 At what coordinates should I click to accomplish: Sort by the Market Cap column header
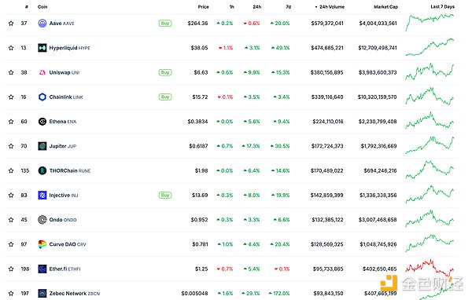[385, 6]
